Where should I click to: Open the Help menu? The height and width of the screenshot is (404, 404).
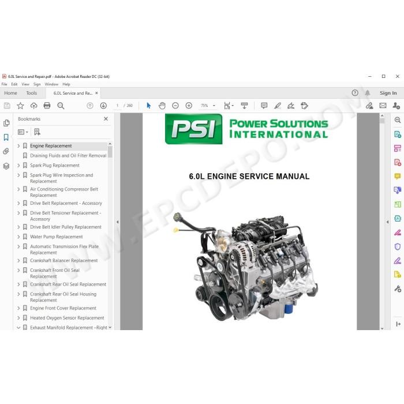(x=66, y=84)
